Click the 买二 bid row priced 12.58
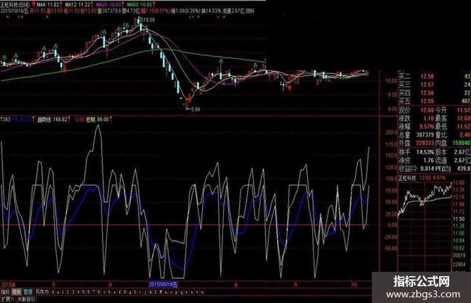Image resolution: width=471 pixels, height=303 pixels. point(434,77)
